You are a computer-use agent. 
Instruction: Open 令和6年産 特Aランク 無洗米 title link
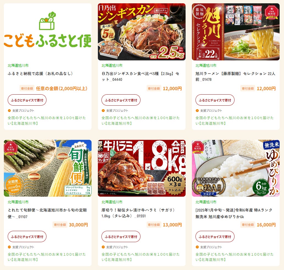pyautogui.click(x=234, y=213)
